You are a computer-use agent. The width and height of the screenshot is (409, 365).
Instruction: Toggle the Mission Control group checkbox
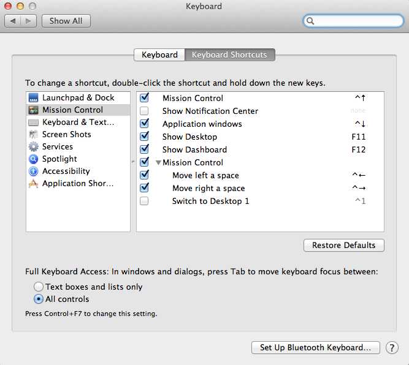tap(144, 162)
